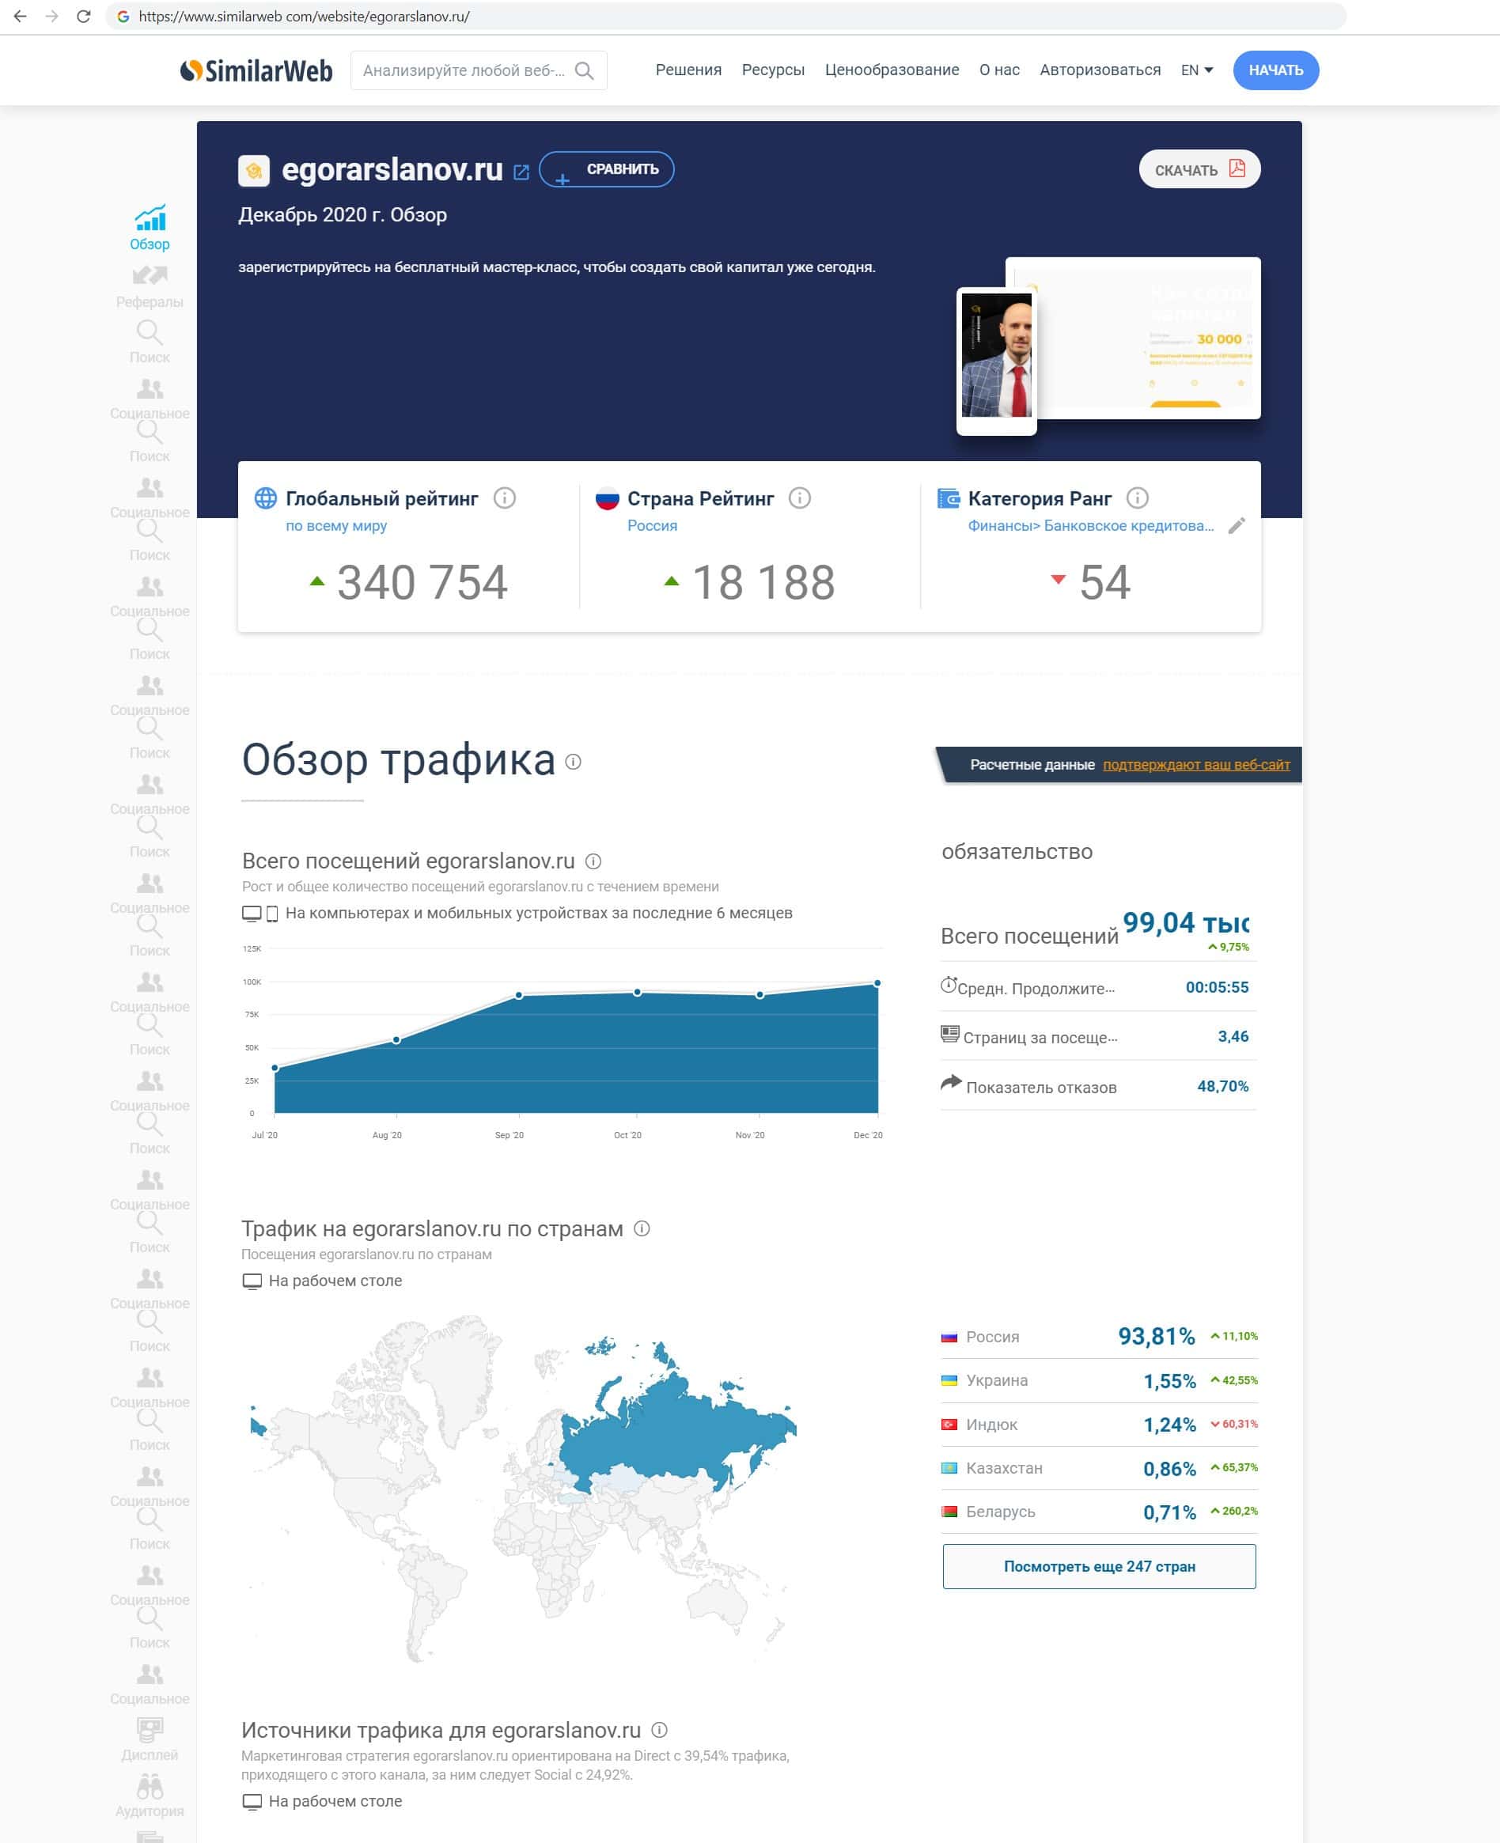
Task: Go to Ценообразование page
Action: (892, 70)
